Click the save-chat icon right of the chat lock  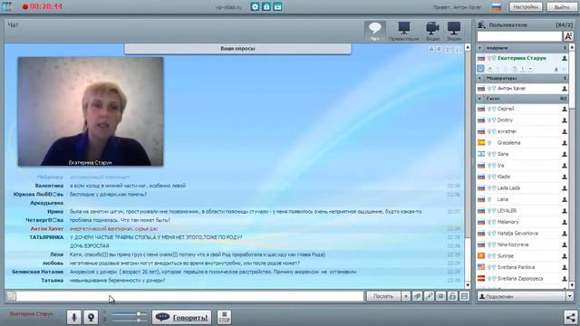point(464,296)
